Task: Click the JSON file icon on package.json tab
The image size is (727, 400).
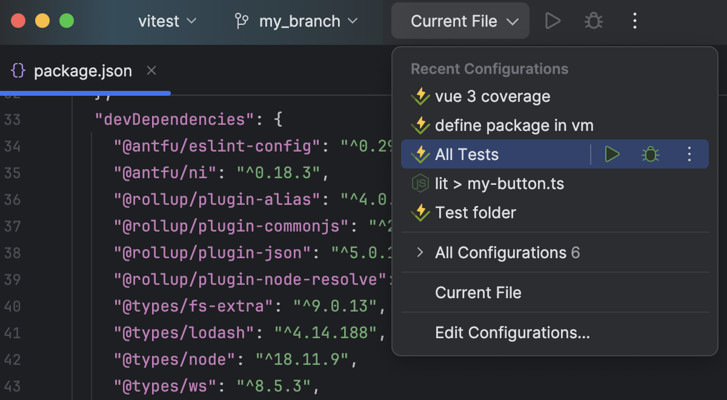Action: [x=19, y=71]
